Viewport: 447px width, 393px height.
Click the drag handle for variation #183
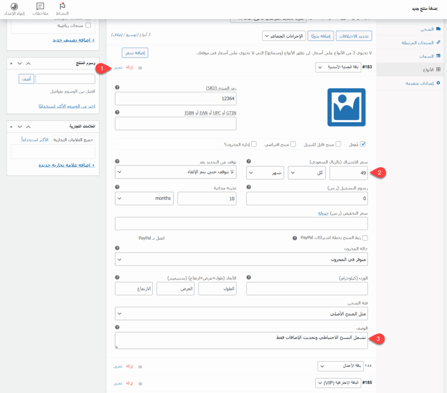(140, 68)
